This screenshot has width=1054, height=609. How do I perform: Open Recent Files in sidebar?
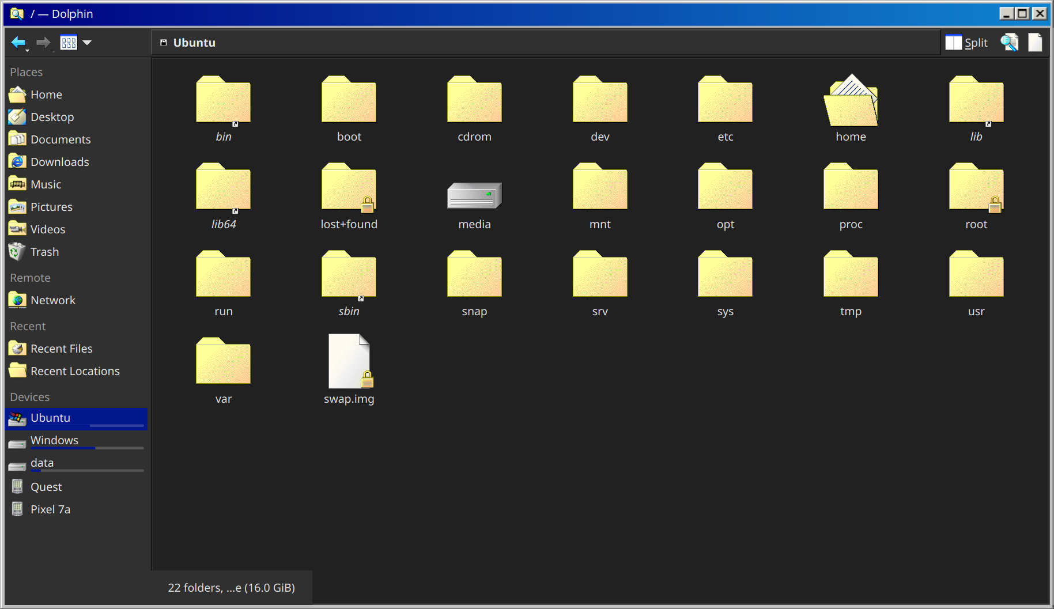click(61, 349)
